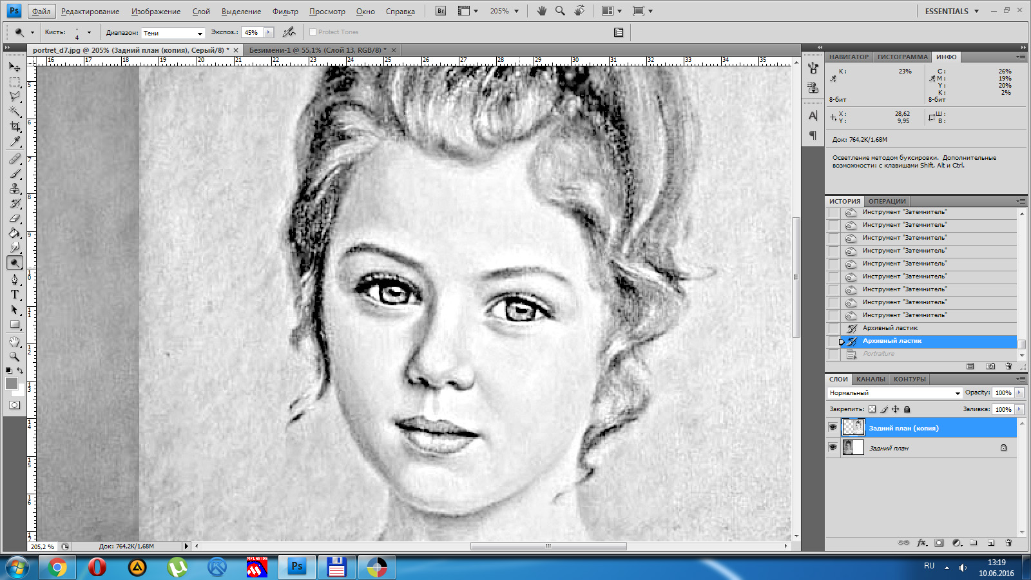This screenshot has width=1031, height=580.
Task: Open the 'Фильтр' menu
Action: point(285,12)
